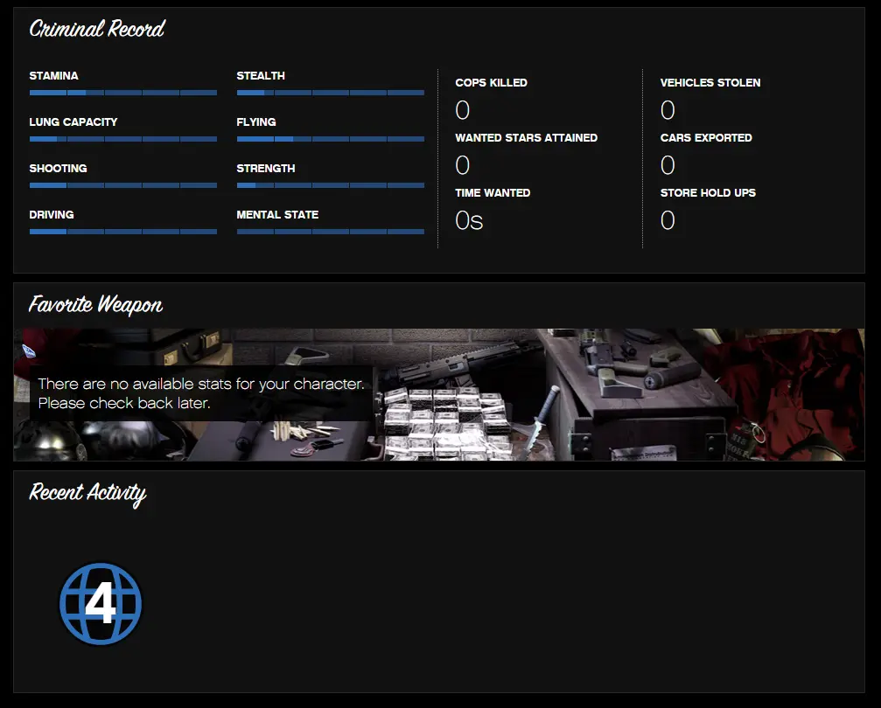The image size is (881, 708).
Task: Click the STAMINA label
Action: [54, 76]
